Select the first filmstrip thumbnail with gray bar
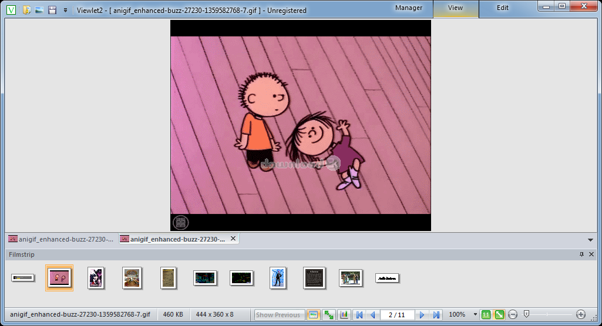This screenshot has height=326, width=602. click(23, 278)
